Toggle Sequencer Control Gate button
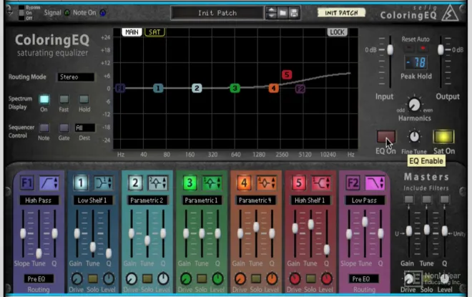Viewport: 472px width, 297px height. point(64,127)
